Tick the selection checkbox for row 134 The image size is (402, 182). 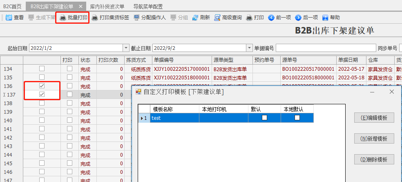(42, 69)
